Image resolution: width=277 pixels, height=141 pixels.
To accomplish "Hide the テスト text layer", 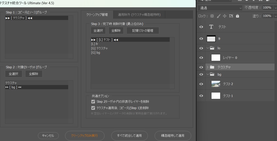I will (x=201, y=27).
